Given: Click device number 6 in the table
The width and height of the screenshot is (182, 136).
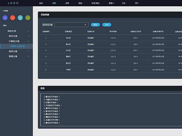Looking at the screenshot, I should pyautogui.click(x=46, y=70).
